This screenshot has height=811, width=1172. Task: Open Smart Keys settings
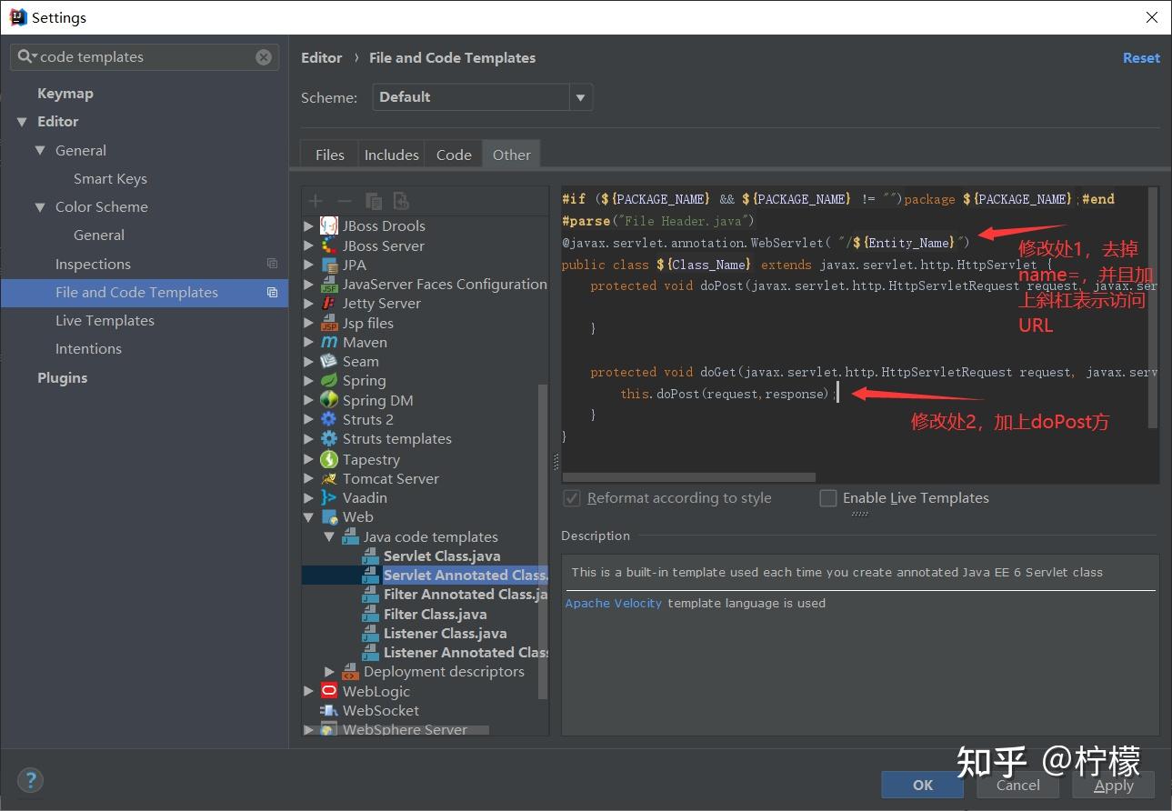click(110, 179)
